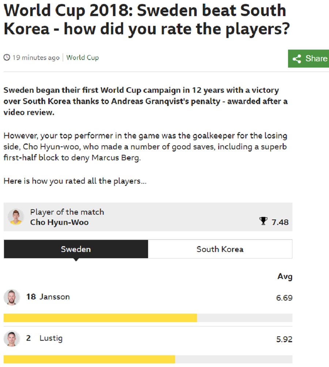The height and width of the screenshot is (367, 329).
Task: Select the player name Jansson
Action: click(x=54, y=297)
